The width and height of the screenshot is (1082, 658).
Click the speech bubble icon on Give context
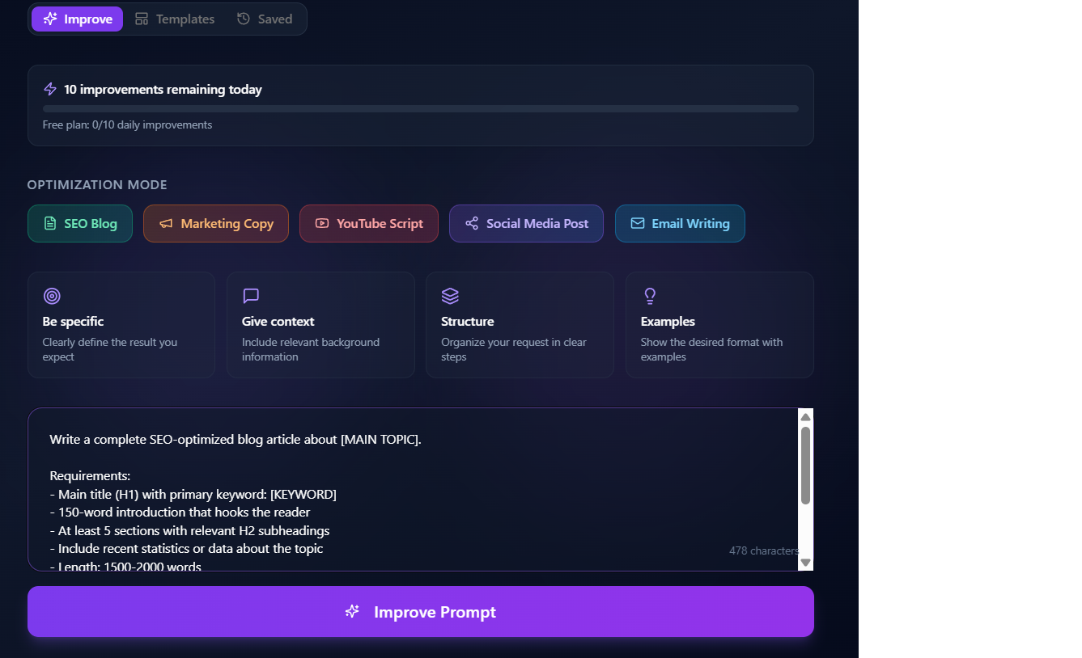(x=251, y=296)
